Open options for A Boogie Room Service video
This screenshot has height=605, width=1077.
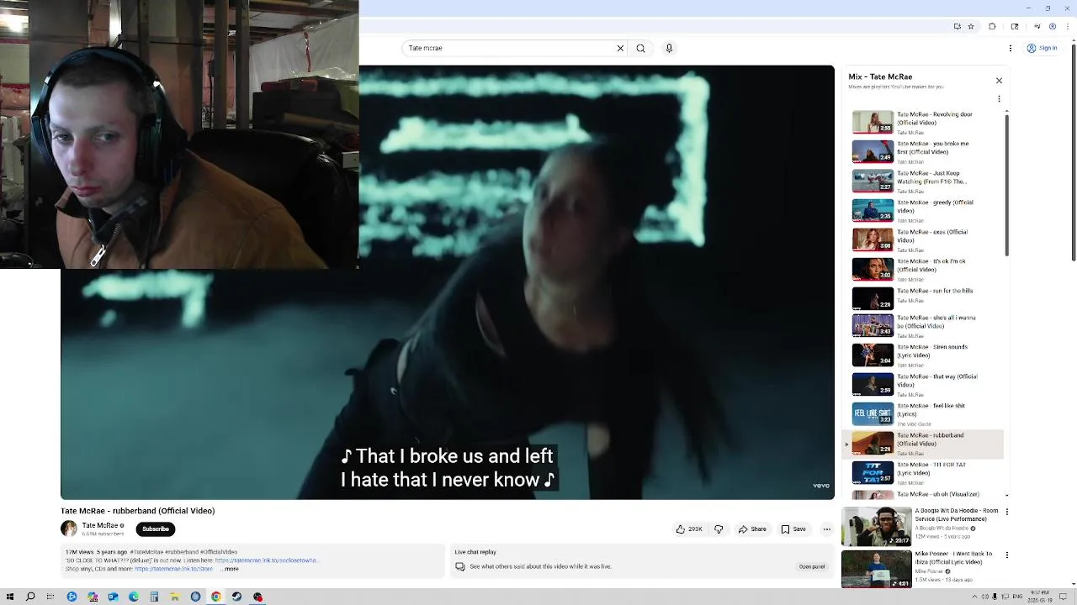pyautogui.click(x=1006, y=512)
